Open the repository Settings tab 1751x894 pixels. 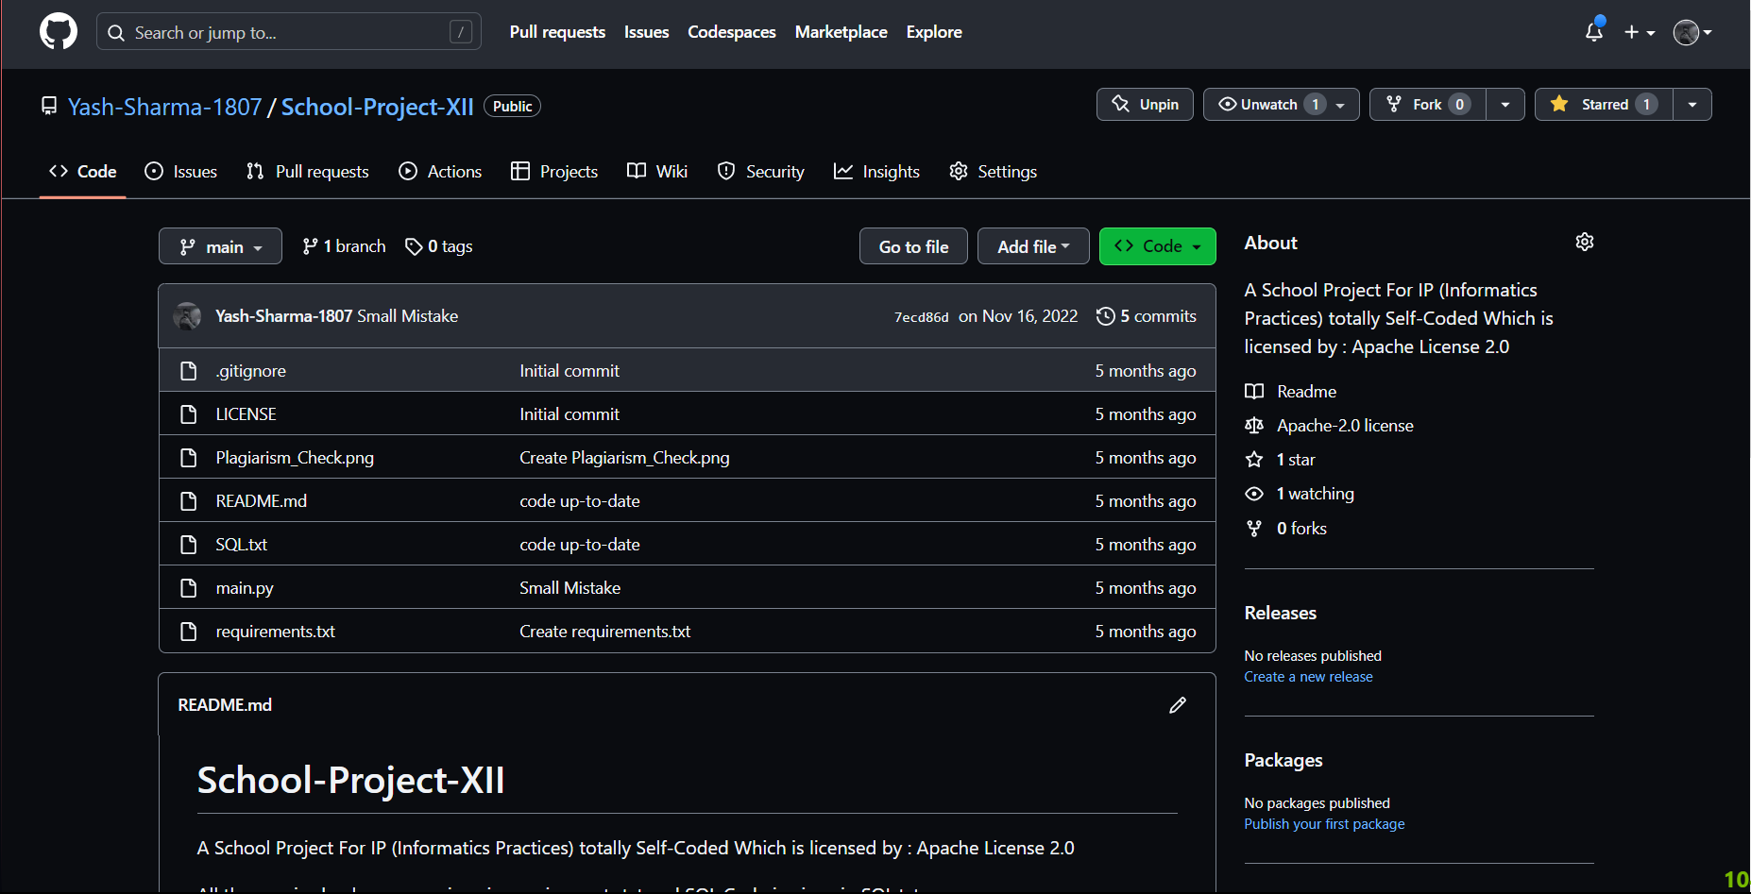[x=993, y=172]
